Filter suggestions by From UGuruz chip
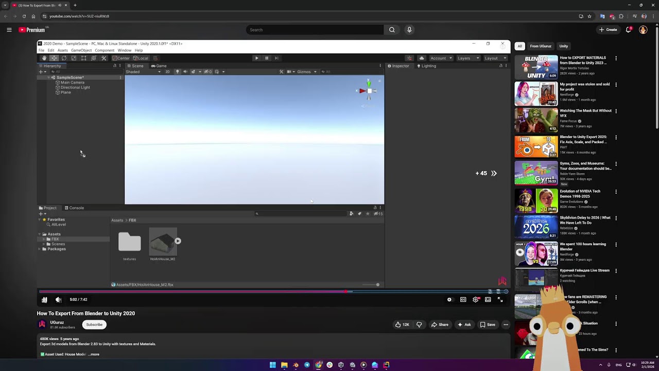Image resolution: width=659 pixels, height=371 pixels. point(541,46)
